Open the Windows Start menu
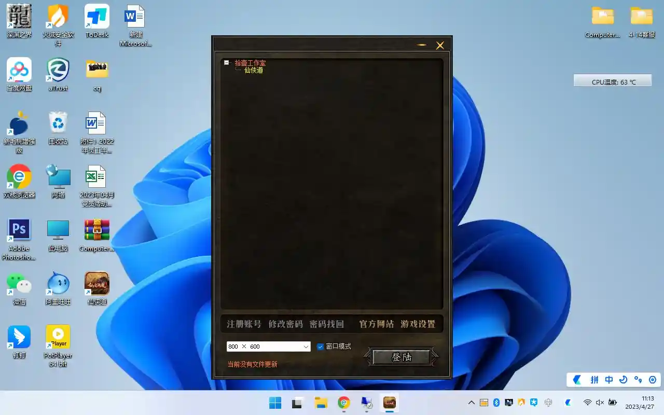This screenshot has height=415, width=664. point(275,403)
